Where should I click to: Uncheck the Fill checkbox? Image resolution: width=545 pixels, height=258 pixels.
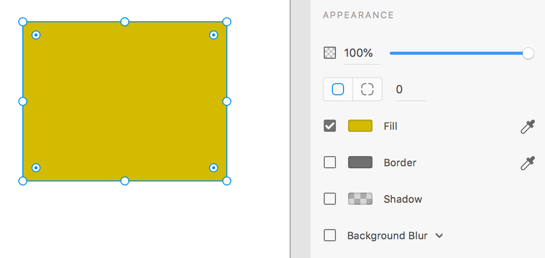pyautogui.click(x=329, y=126)
